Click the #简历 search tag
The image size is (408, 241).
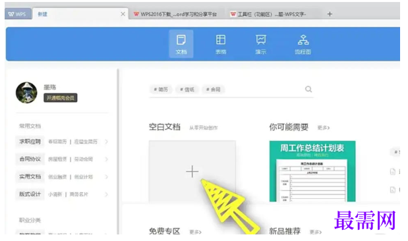[161, 90]
